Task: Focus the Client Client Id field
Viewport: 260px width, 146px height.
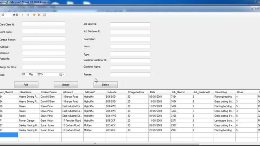Action: pos(43,24)
